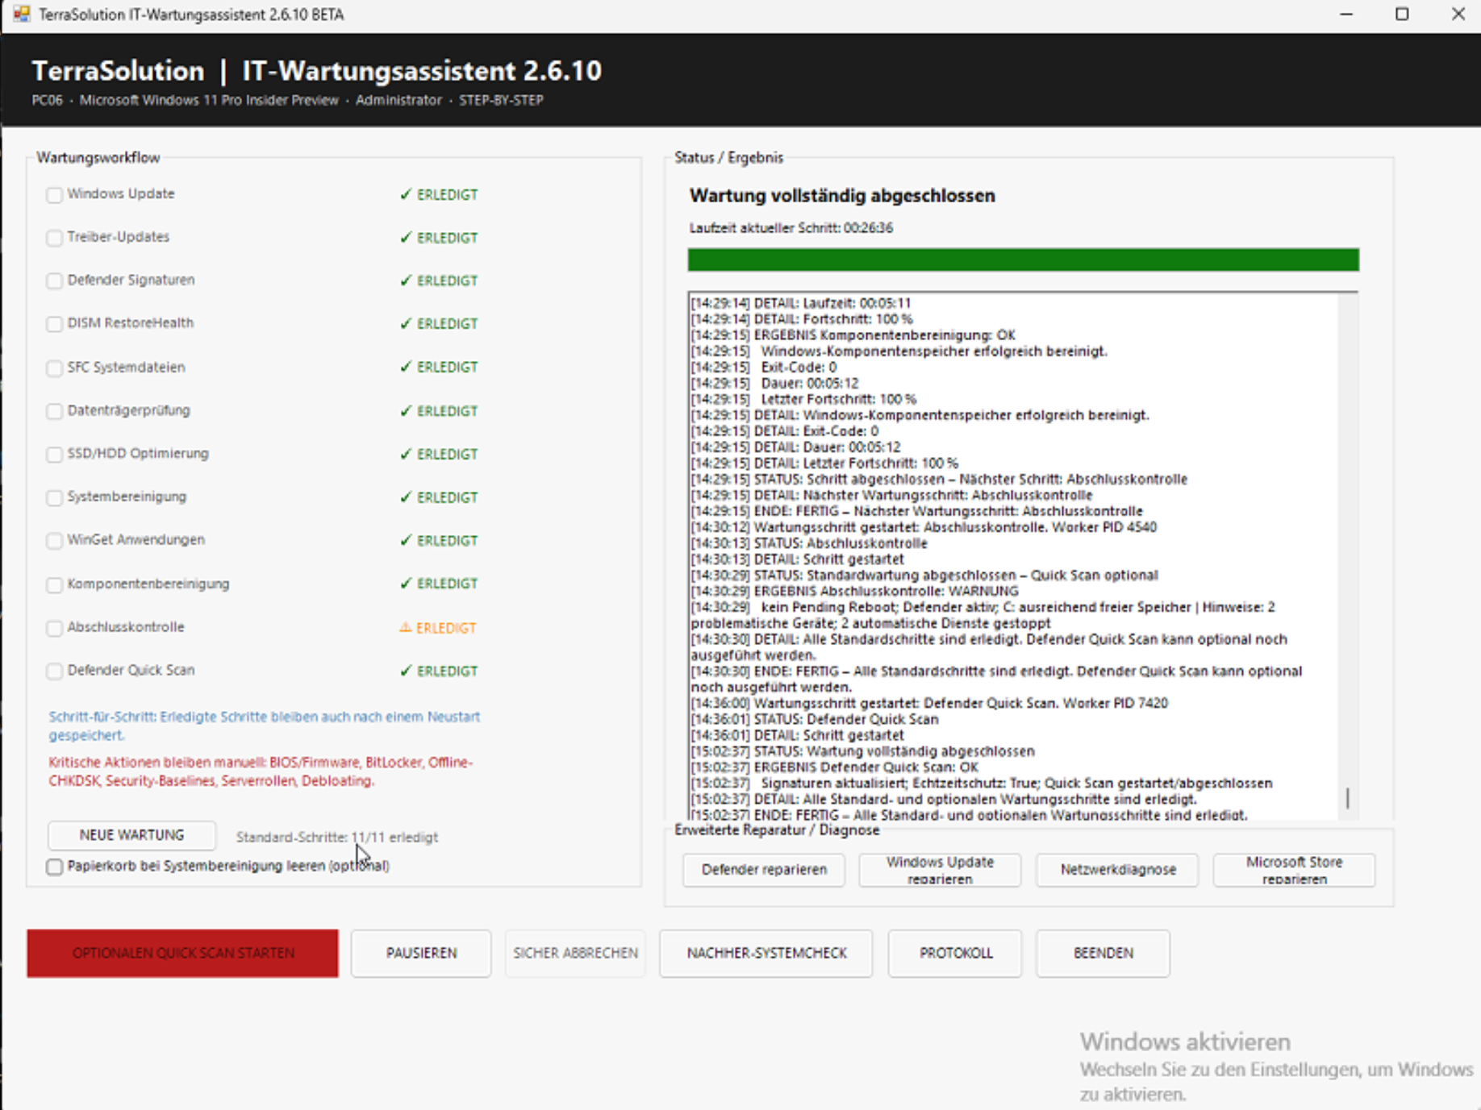
Task: Click the red 'Kritische Aktionen bleiben manuell' note
Action: pyautogui.click(x=261, y=771)
